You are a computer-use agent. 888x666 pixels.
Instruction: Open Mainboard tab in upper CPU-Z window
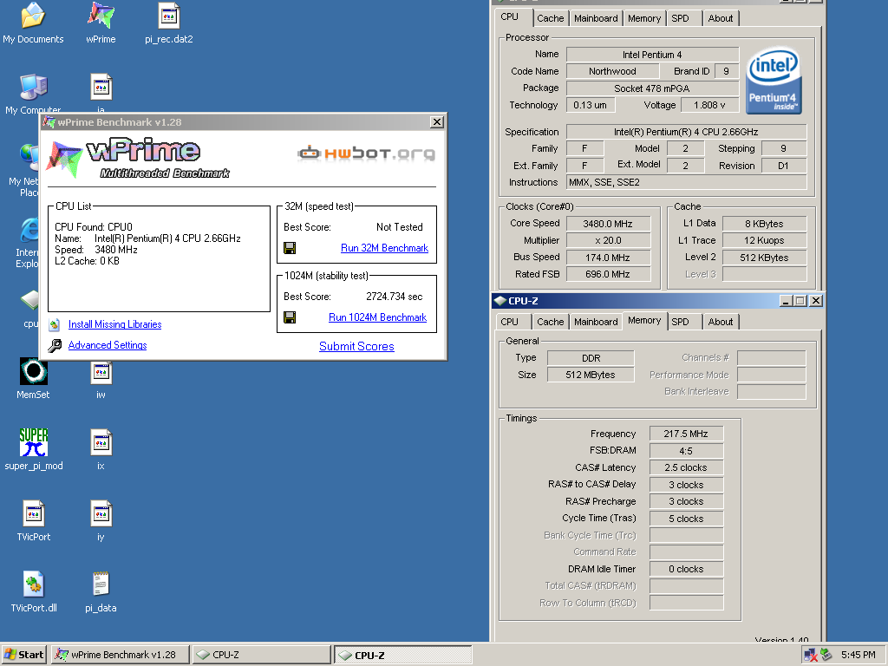(596, 18)
